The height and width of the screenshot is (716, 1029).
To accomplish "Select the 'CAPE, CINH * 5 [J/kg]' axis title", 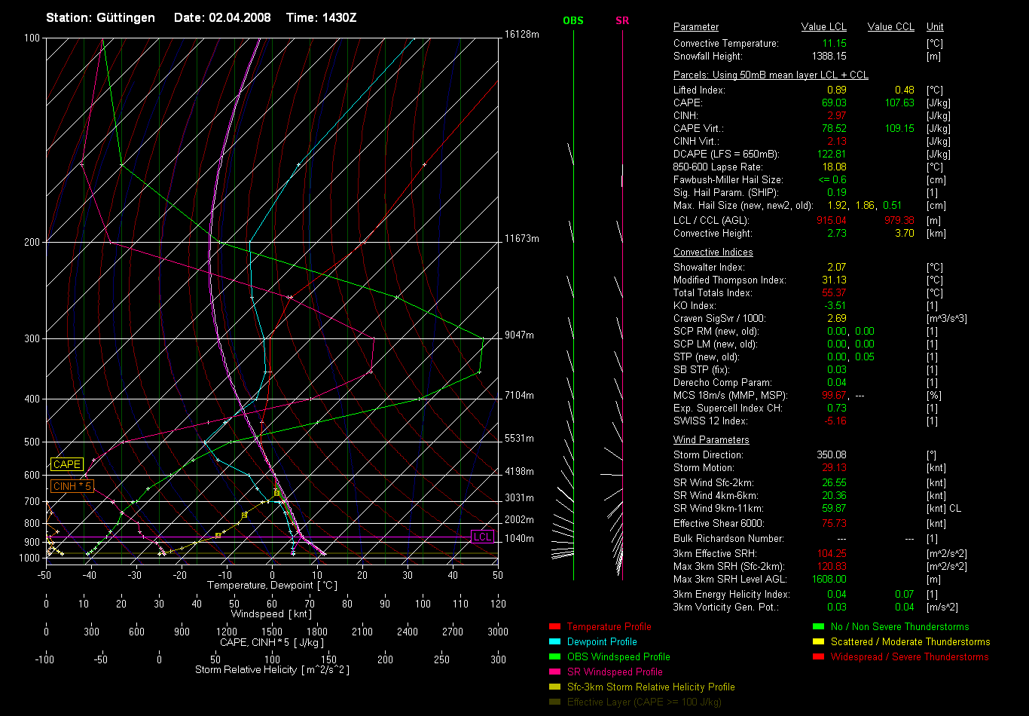I will (272, 642).
